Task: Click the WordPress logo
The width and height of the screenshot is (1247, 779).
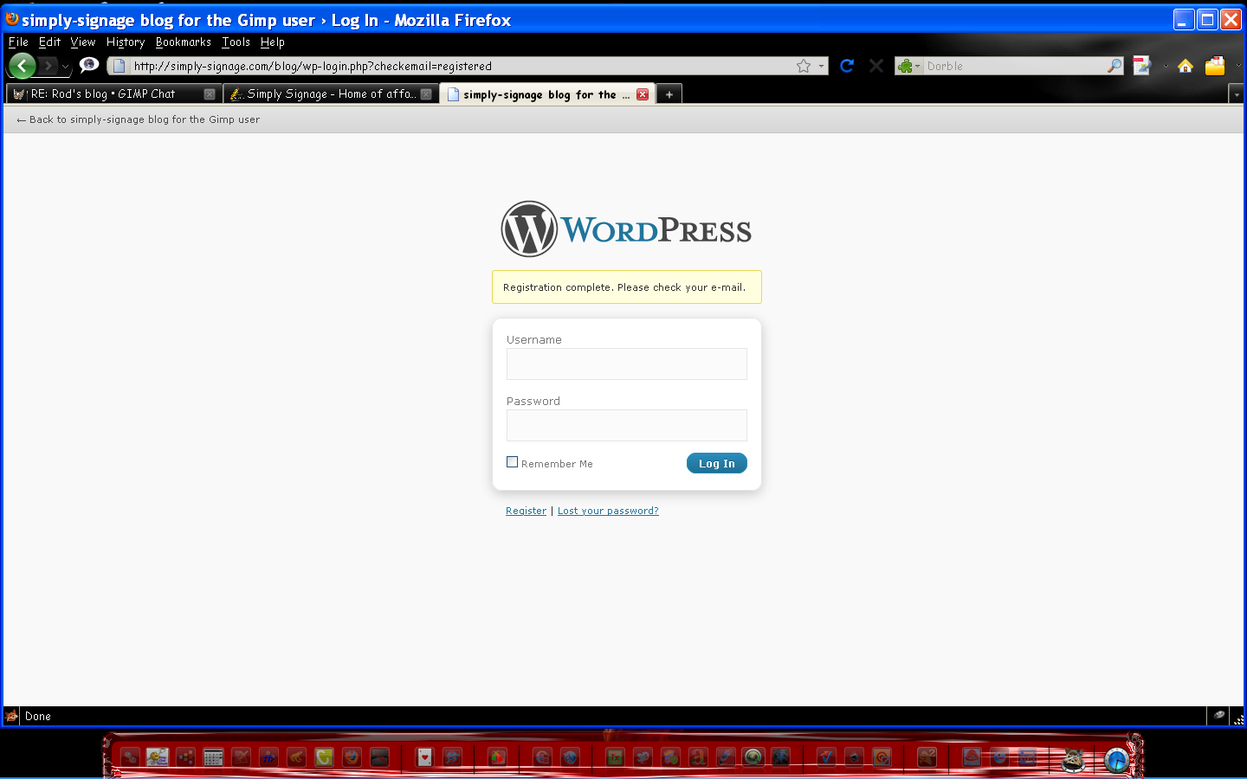Action: 626,229
